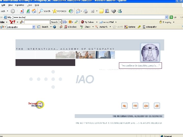Viewport: 183px width, 137px height.
Task: Open the IE Search magnifier button
Action: [44, 11]
